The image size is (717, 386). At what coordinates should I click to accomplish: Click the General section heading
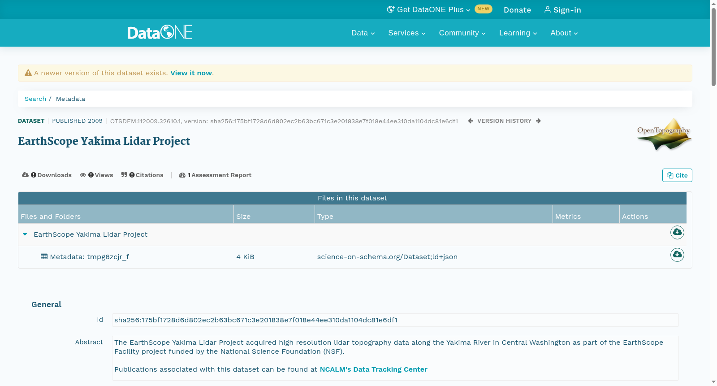(46, 304)
